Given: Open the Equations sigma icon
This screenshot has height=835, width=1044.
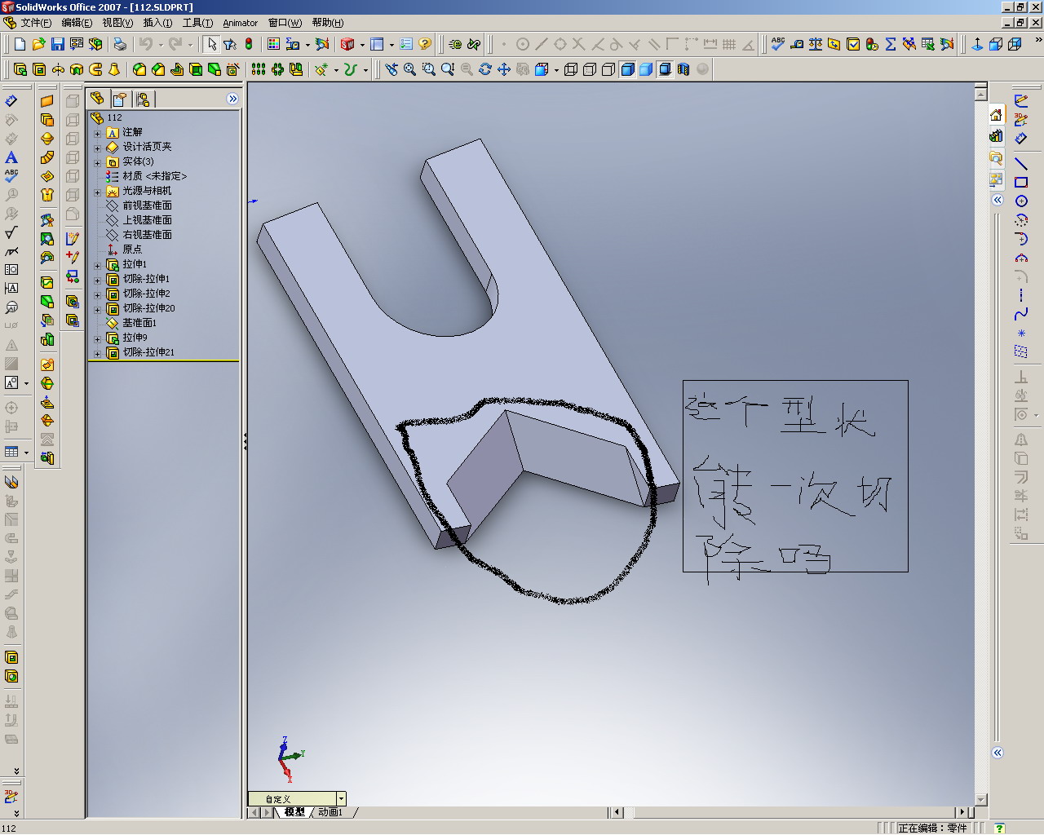Looking at the screenshot, I should pos(891,44).
